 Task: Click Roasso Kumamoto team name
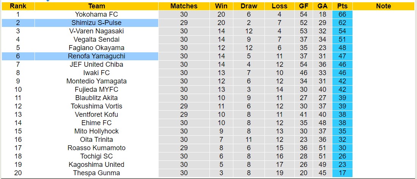point(96,148)
